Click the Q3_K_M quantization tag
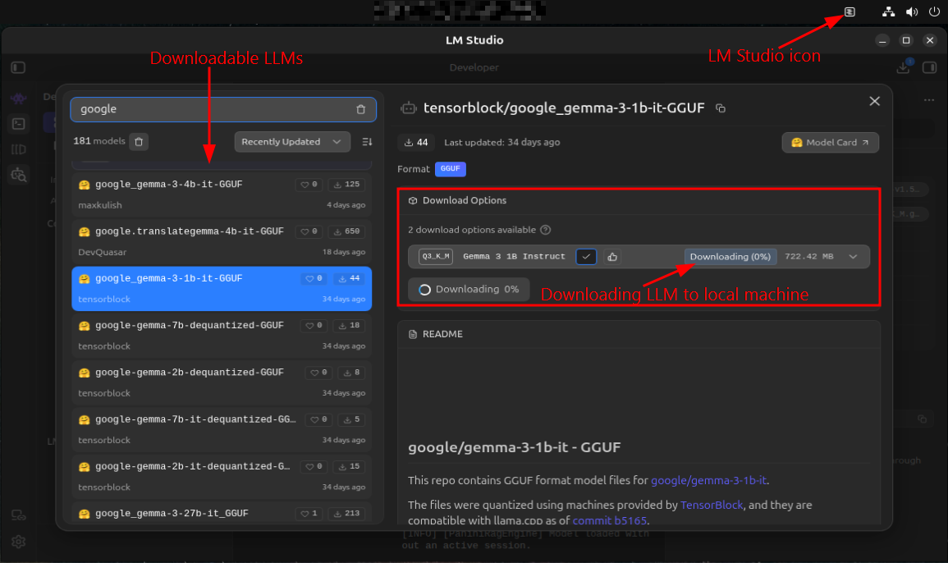948x563 pixels. (435, 257)
